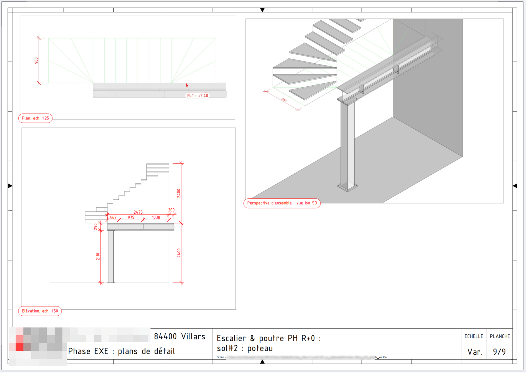
Task: Click the top center triangle marker
Action: point(262,10)
